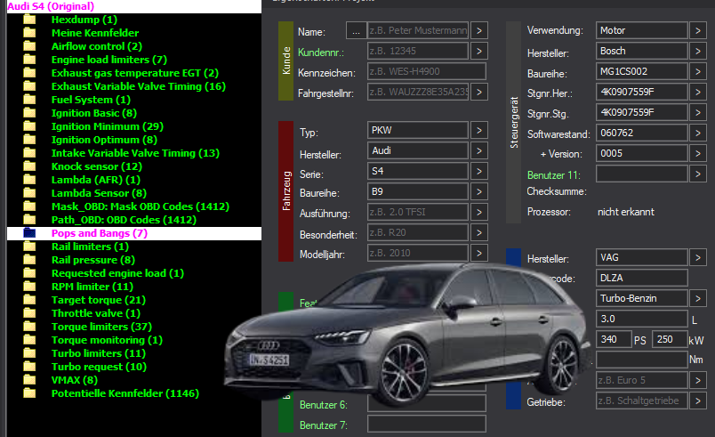The height and width of the screenshot is (437, 715).
Task: Open the Baureihe MG1CS002 arrow button
Action: pyautogui.click(x=698, y=71)
